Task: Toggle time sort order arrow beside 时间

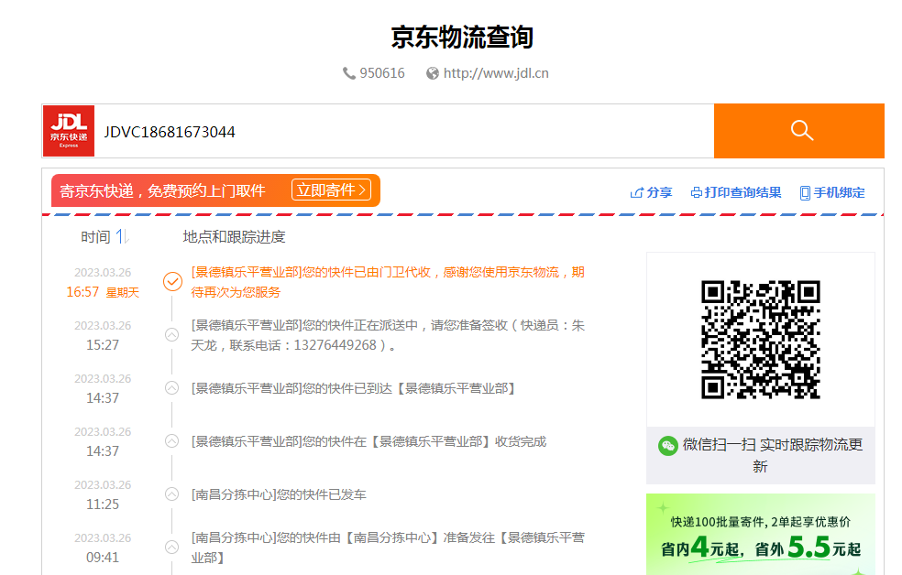Action: pyautogui.click(x=123, y=236)
